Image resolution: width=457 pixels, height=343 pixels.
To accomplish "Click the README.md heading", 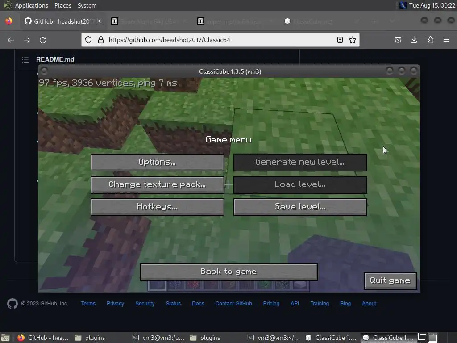I will tap(55, 59).
